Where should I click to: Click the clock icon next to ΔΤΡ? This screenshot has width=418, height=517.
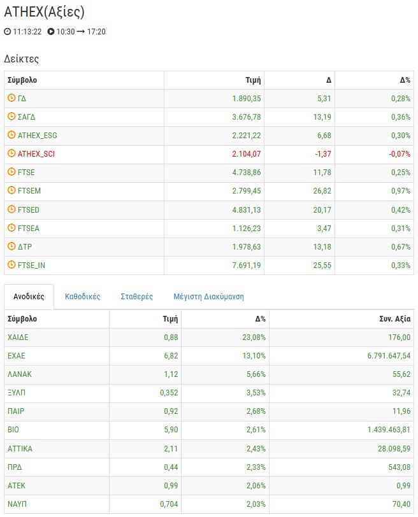(x=11, y=246)
